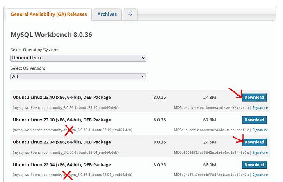Open Signature link for the 24.3M package

click(260, 108)
